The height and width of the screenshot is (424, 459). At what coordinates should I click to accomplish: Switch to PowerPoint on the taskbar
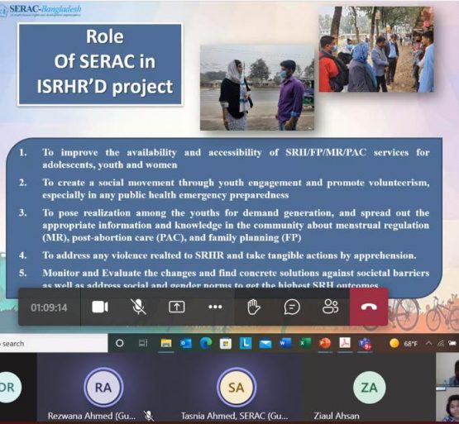[325, 343]
